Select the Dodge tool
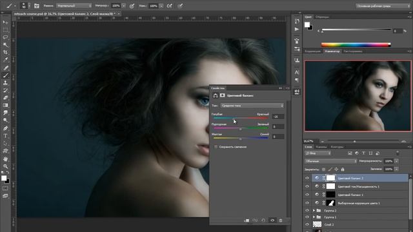 pos(5,120)
